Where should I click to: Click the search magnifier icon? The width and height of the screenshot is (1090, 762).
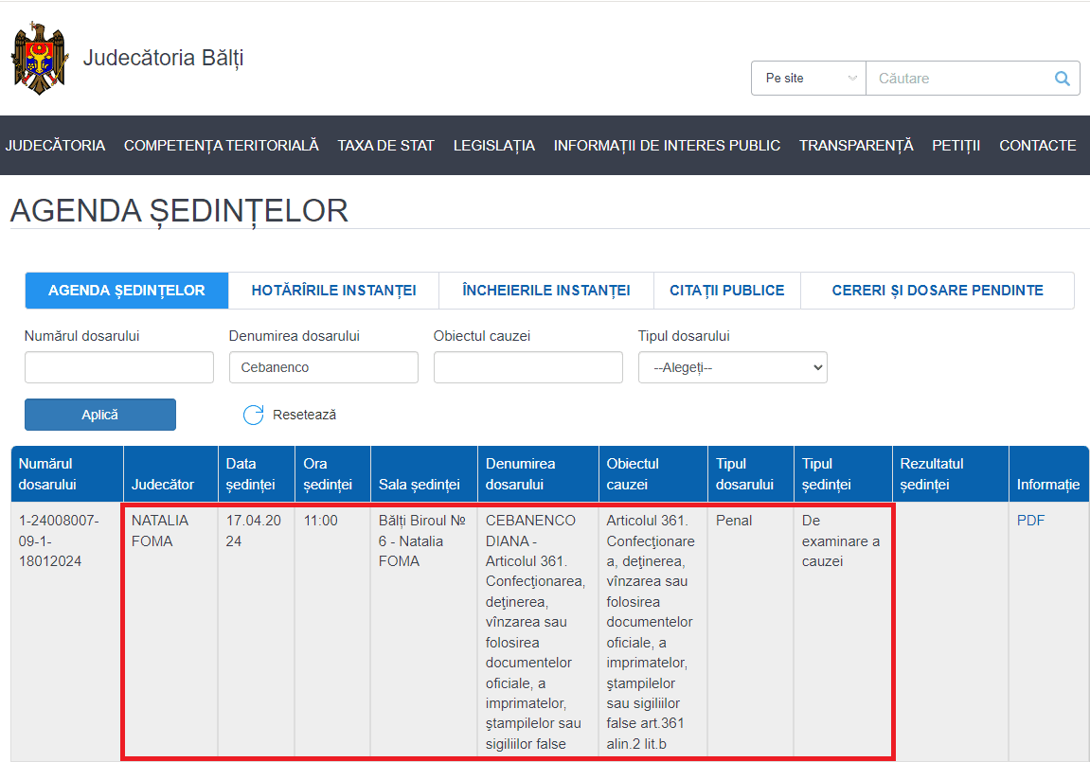pos(1063,79)
